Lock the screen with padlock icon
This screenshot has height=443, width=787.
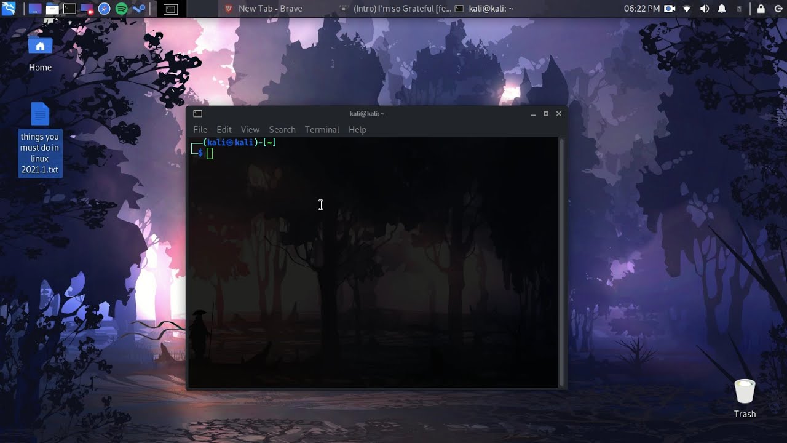pyautogui.click(x=761, y=9)
